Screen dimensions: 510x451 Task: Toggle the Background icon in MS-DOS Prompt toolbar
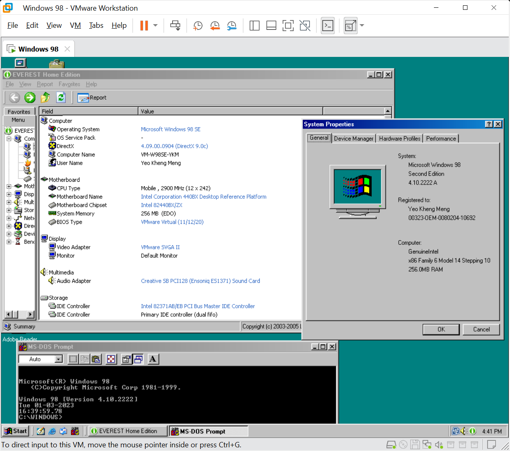click(138, 359)
